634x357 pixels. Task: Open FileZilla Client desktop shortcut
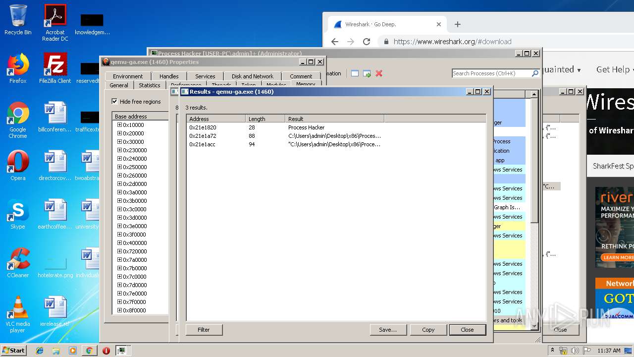pos(55,68)
